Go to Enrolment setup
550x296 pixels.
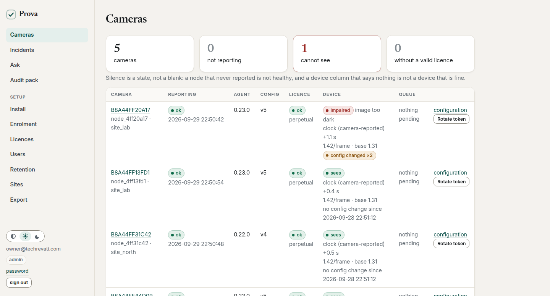coord(47,124)
